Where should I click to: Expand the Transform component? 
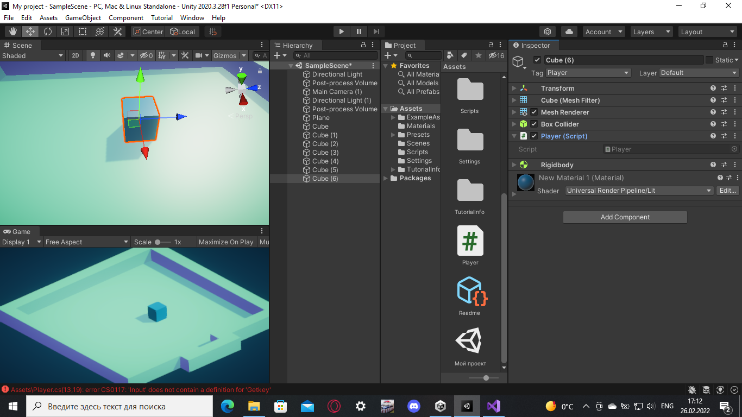(x=514, y=88)
